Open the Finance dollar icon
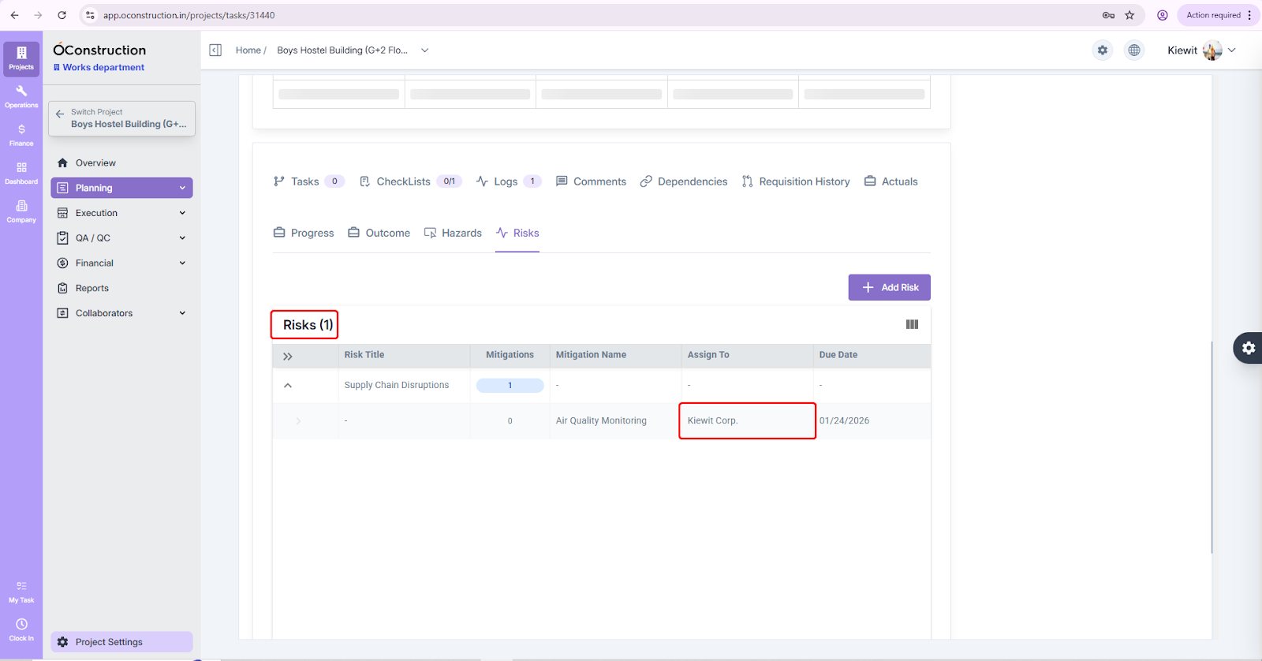The width and height of the screenshot is (1262, 661). pos(21,135)
